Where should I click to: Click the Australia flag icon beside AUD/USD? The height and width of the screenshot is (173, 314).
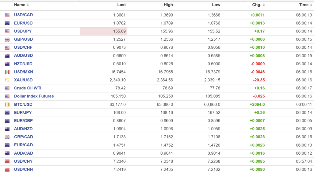pos(7,56)
